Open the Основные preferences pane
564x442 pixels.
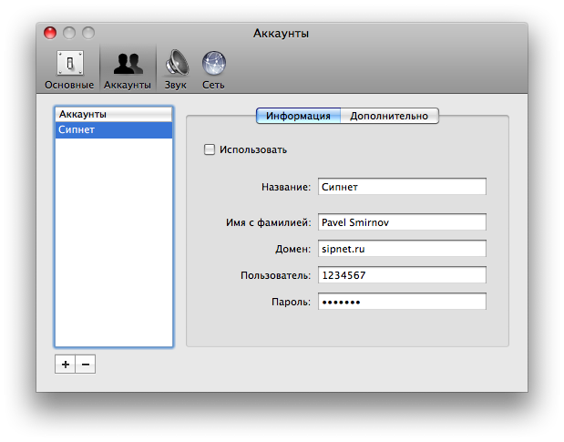coord(70,69)
